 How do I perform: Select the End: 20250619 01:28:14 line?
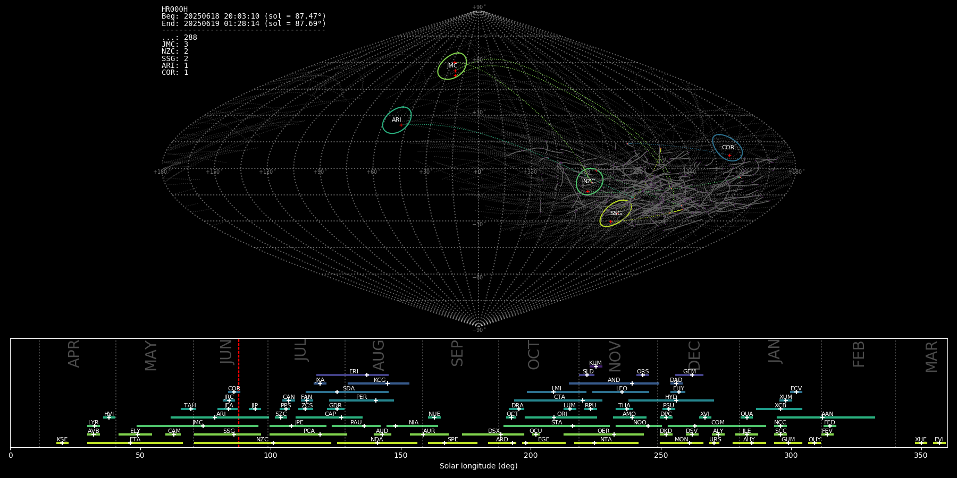244,23
